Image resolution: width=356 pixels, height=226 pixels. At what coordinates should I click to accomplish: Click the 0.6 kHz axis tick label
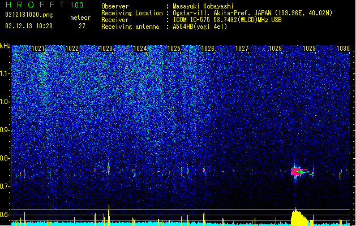pyautogui.click(x=5, y=215)
